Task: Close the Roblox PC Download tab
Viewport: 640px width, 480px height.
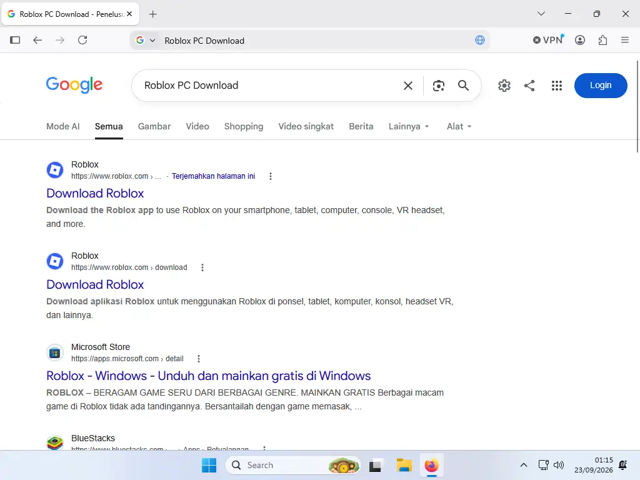Action: [129, 14]
